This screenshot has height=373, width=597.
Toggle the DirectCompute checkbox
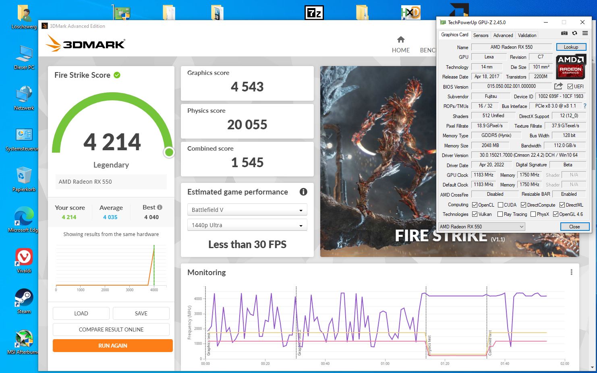[523, 205]
